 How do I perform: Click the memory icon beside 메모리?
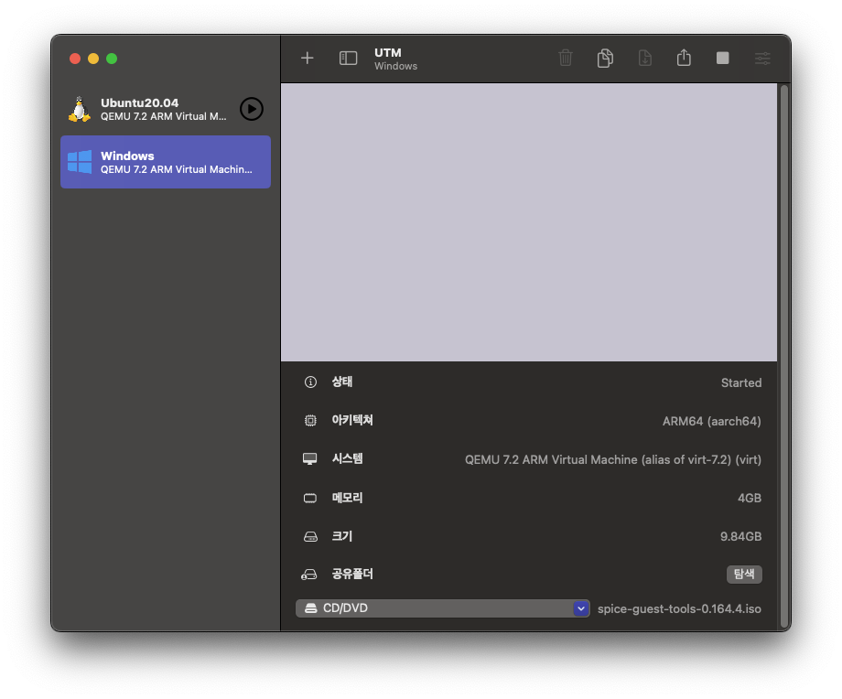(310, 499)
